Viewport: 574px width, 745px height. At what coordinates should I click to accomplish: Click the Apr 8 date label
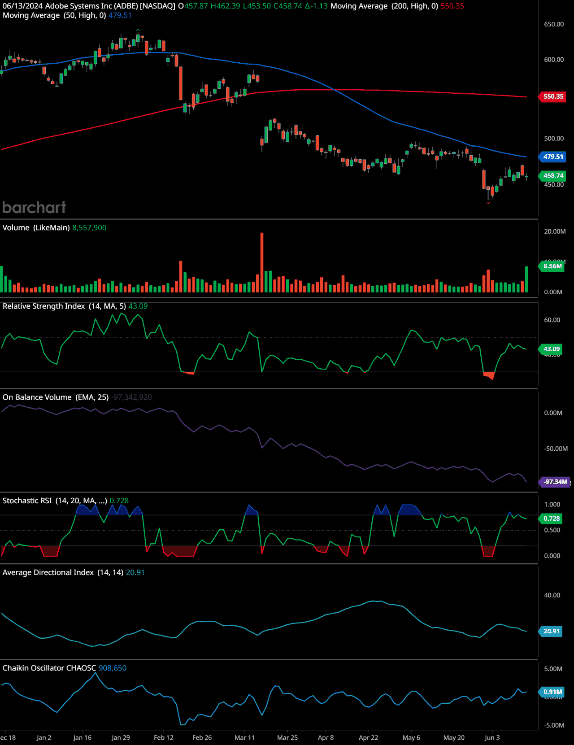pos(326,737)
